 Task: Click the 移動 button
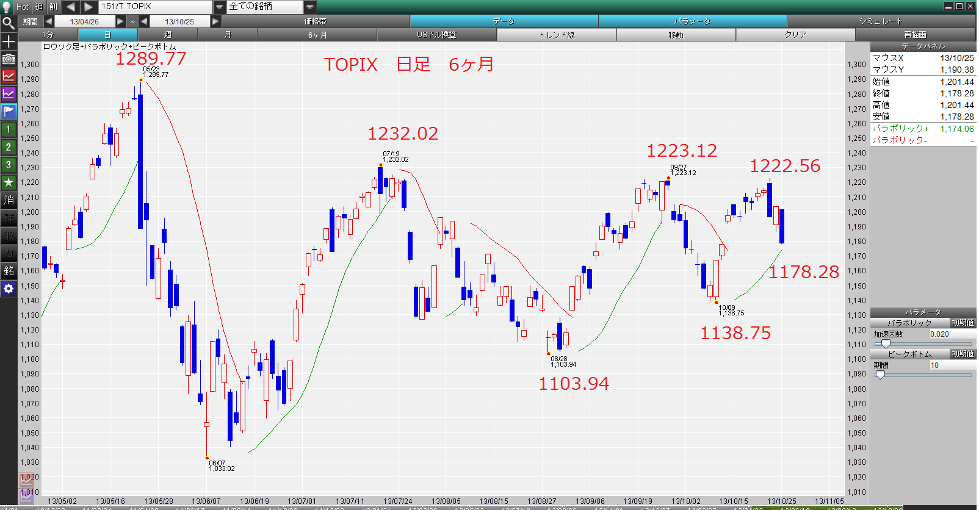(x=676, y=35)
